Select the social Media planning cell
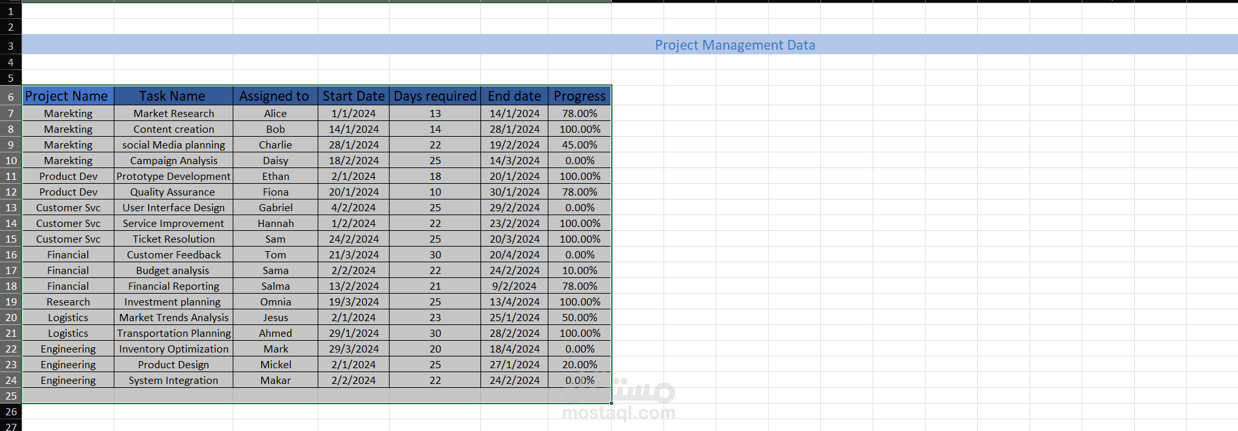1238x431 pixels. pos(173,145)
